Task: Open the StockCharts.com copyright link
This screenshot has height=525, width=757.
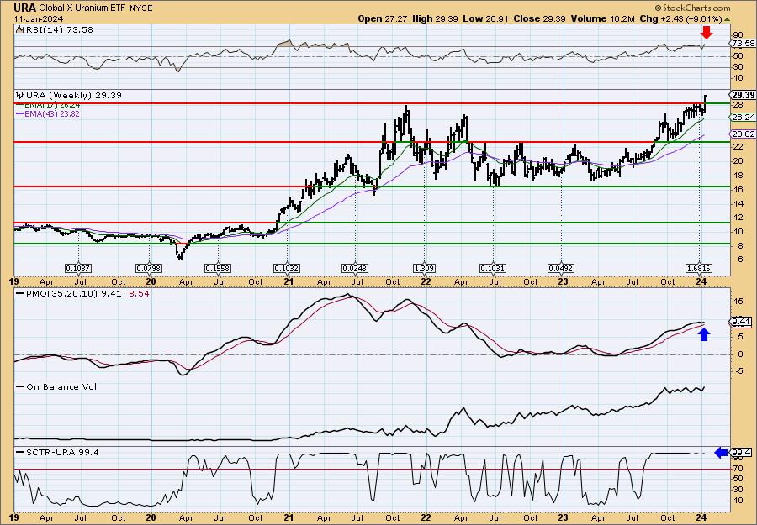Action: [x=692, y=8]
